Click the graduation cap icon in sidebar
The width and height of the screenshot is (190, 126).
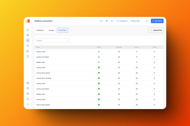(x=28, y=83)
